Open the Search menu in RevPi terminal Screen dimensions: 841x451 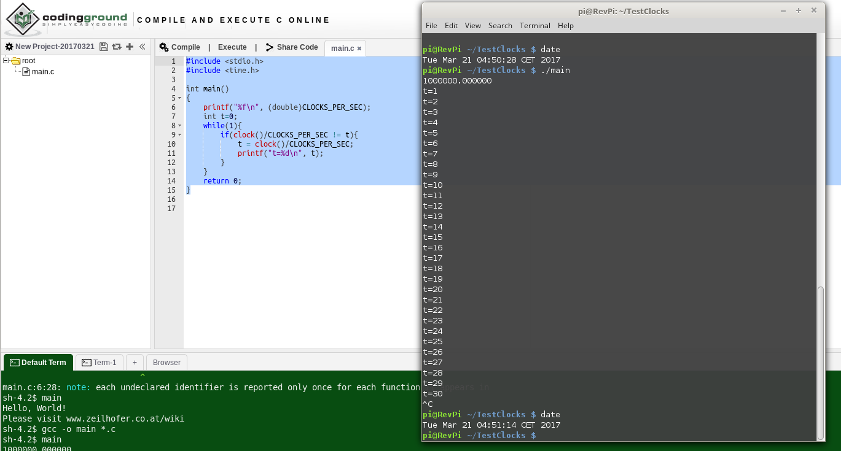pyautogui.click(x=500, y=25)
